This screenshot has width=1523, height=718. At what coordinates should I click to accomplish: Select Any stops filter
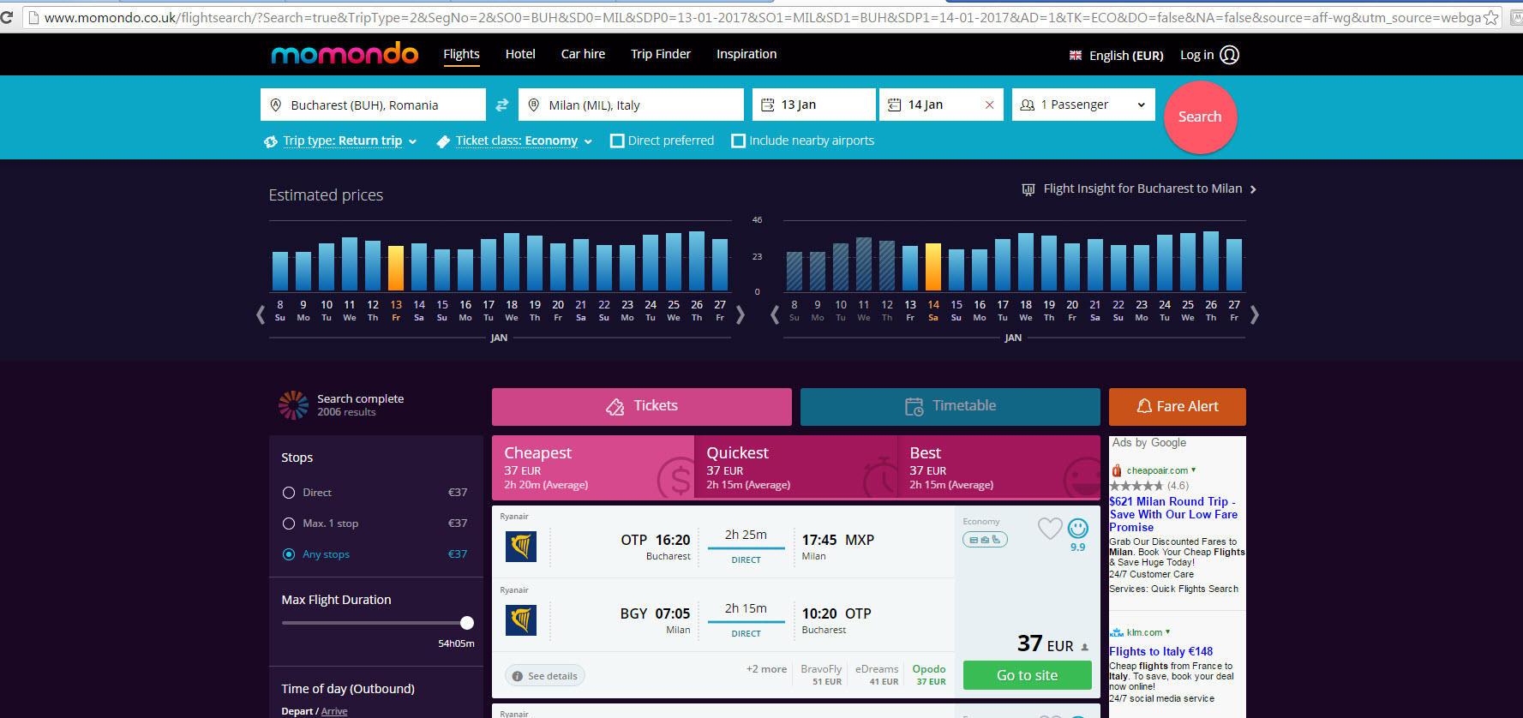(x=289, y=554)
